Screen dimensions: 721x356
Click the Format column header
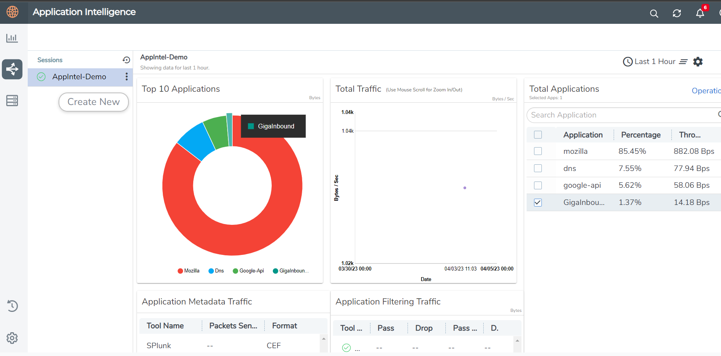(285, 326)
